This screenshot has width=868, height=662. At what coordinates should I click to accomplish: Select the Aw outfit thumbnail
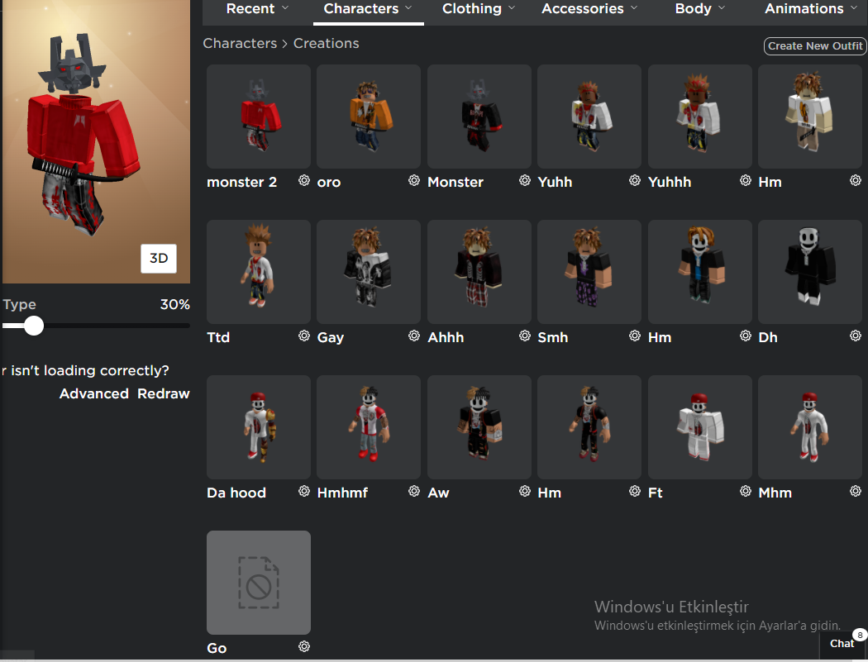(479, 427)
